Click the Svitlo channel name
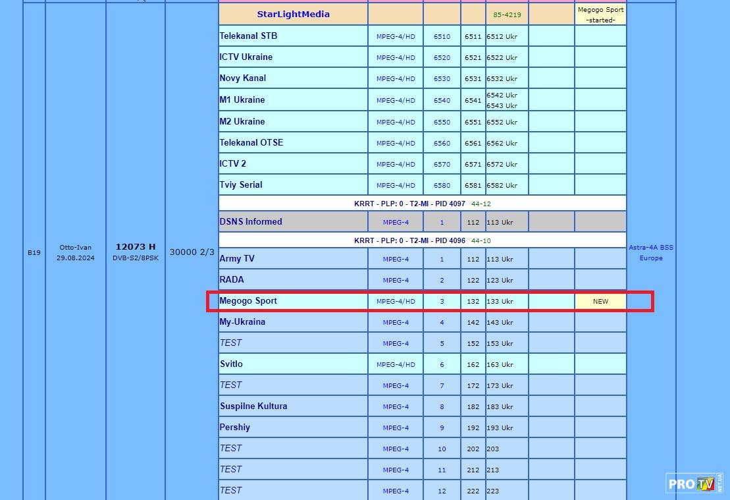730x500 pixels. (x=231, y=364)
